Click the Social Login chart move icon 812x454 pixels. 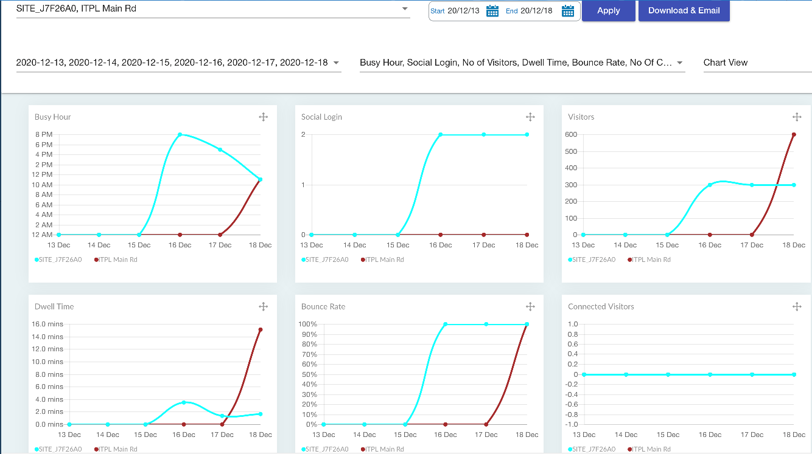coord(530,117)
